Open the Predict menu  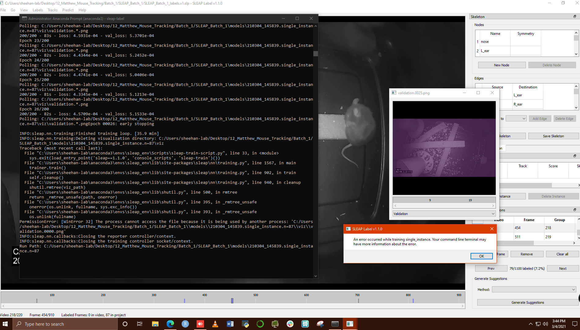68,10
